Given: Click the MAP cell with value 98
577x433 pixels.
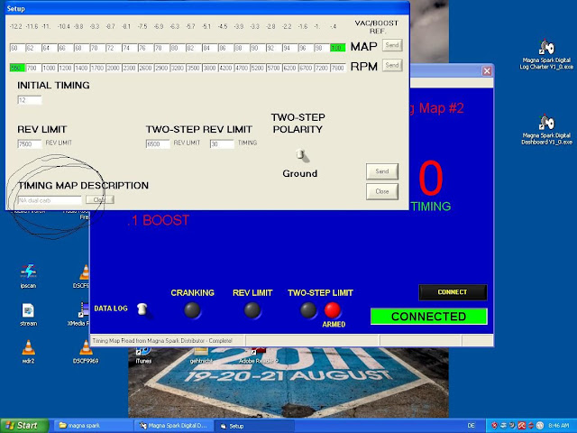Looking at the screenshot, I should click(322, 48).
